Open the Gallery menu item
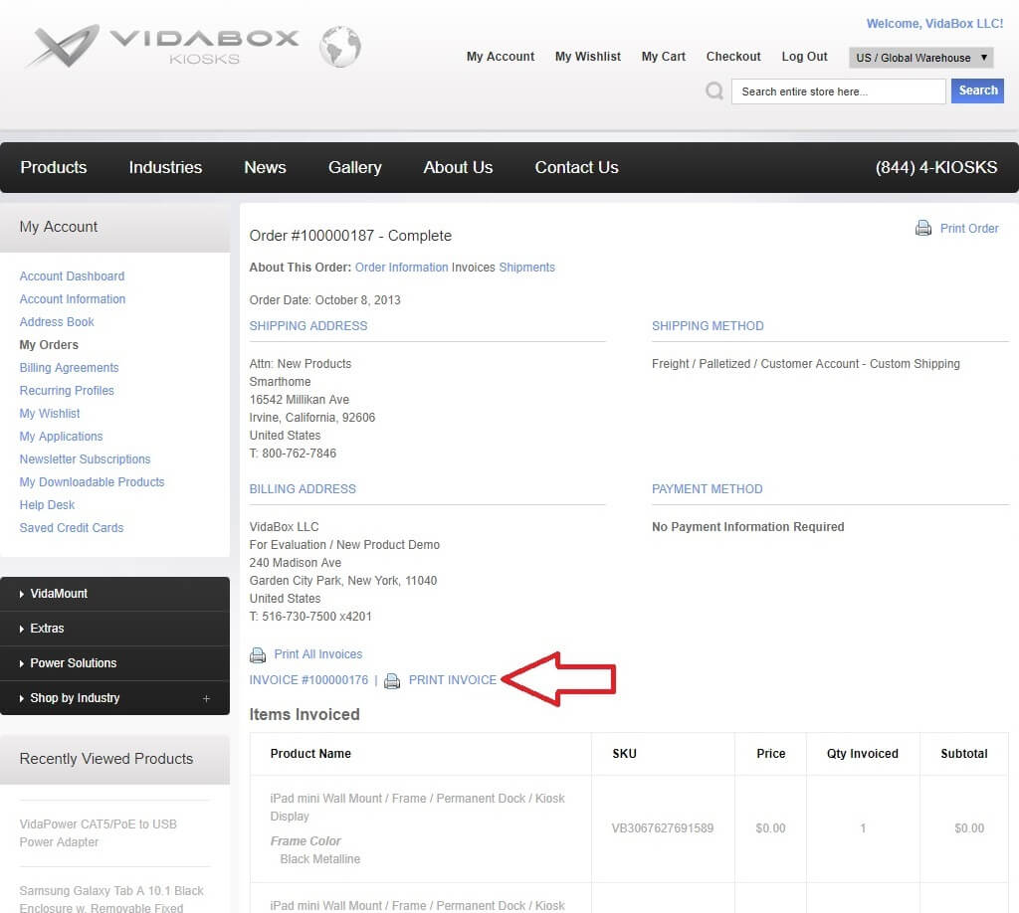Viewport: 1019px width, 913px height. [355, 167]
